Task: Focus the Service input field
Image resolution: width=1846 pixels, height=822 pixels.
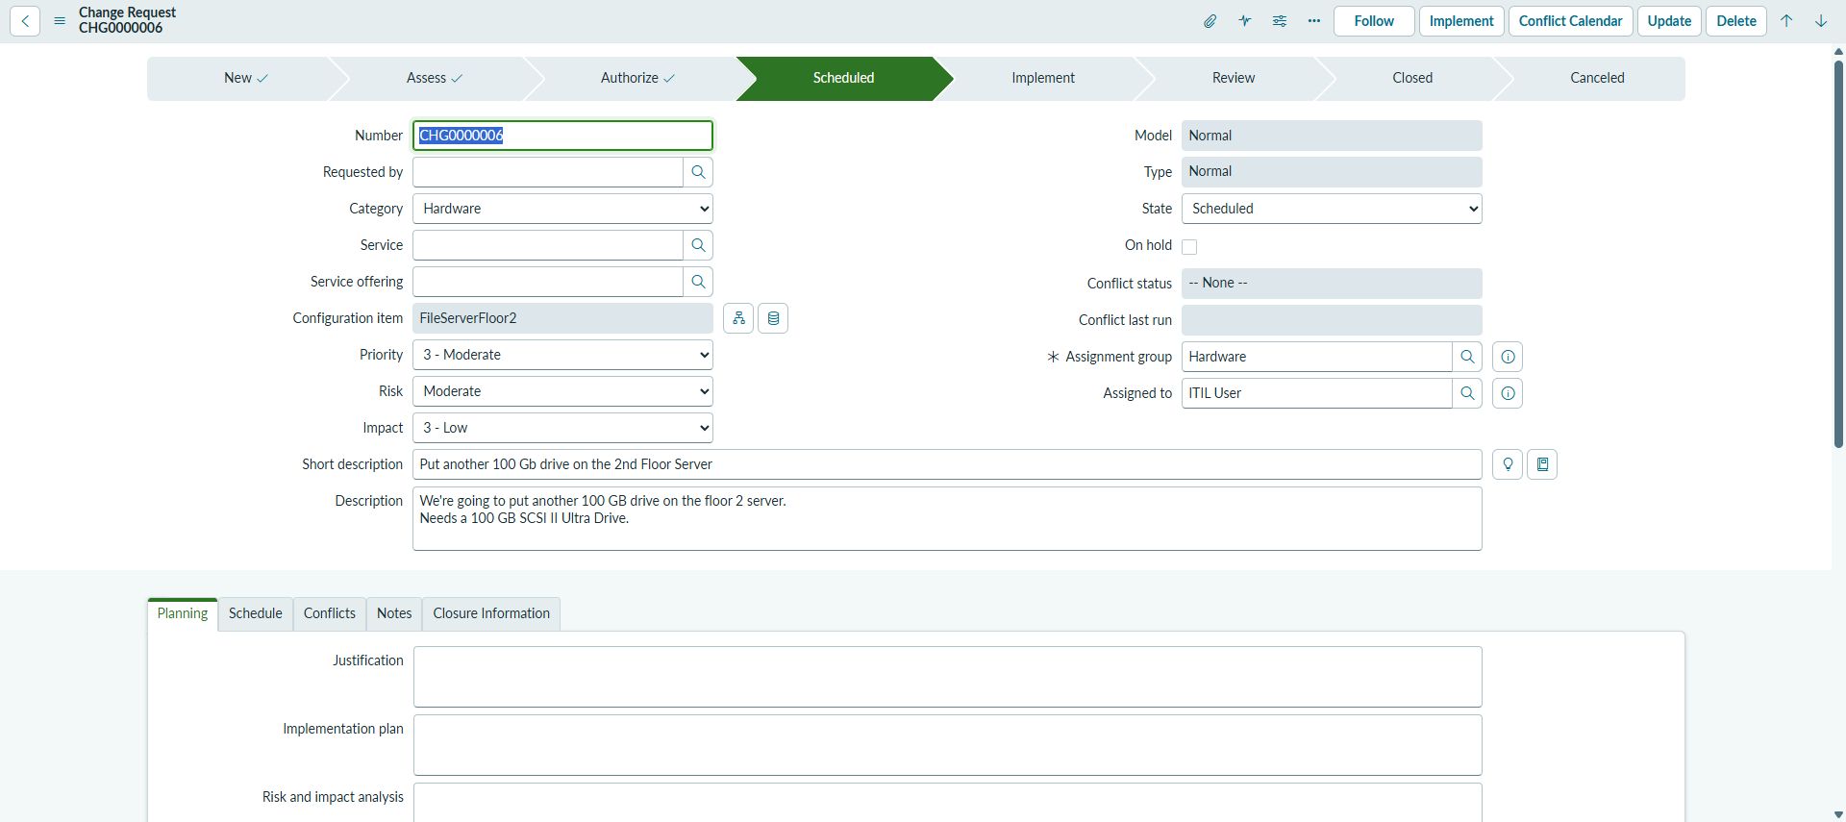Action: pos(548,245)
